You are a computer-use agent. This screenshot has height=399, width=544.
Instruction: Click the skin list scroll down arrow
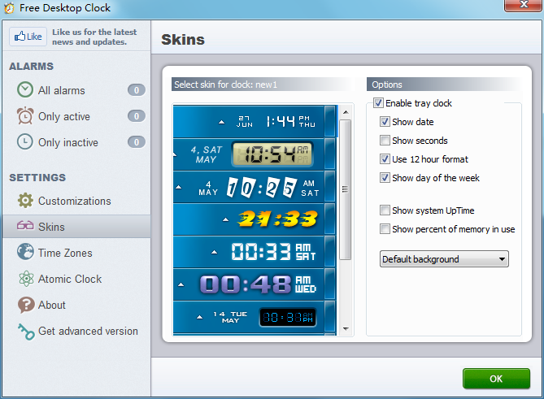point(345,329)
